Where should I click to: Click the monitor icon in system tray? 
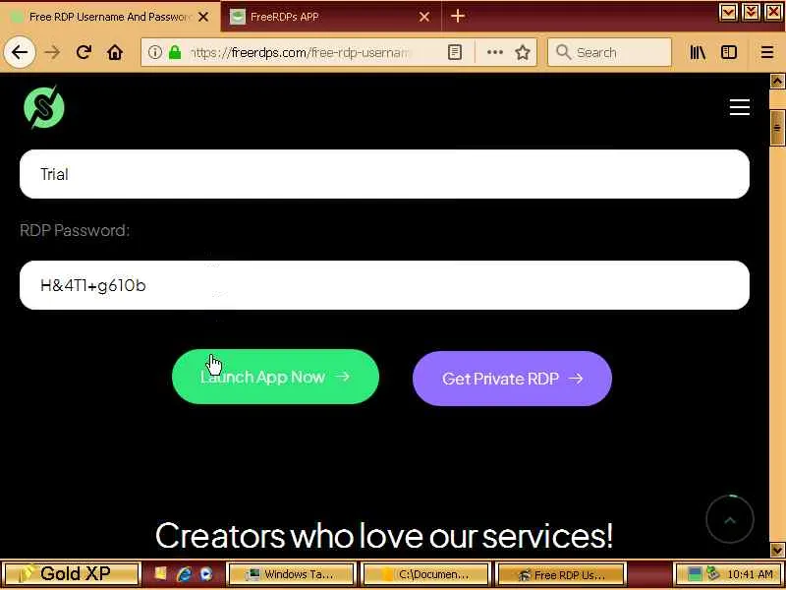(695, 574)
